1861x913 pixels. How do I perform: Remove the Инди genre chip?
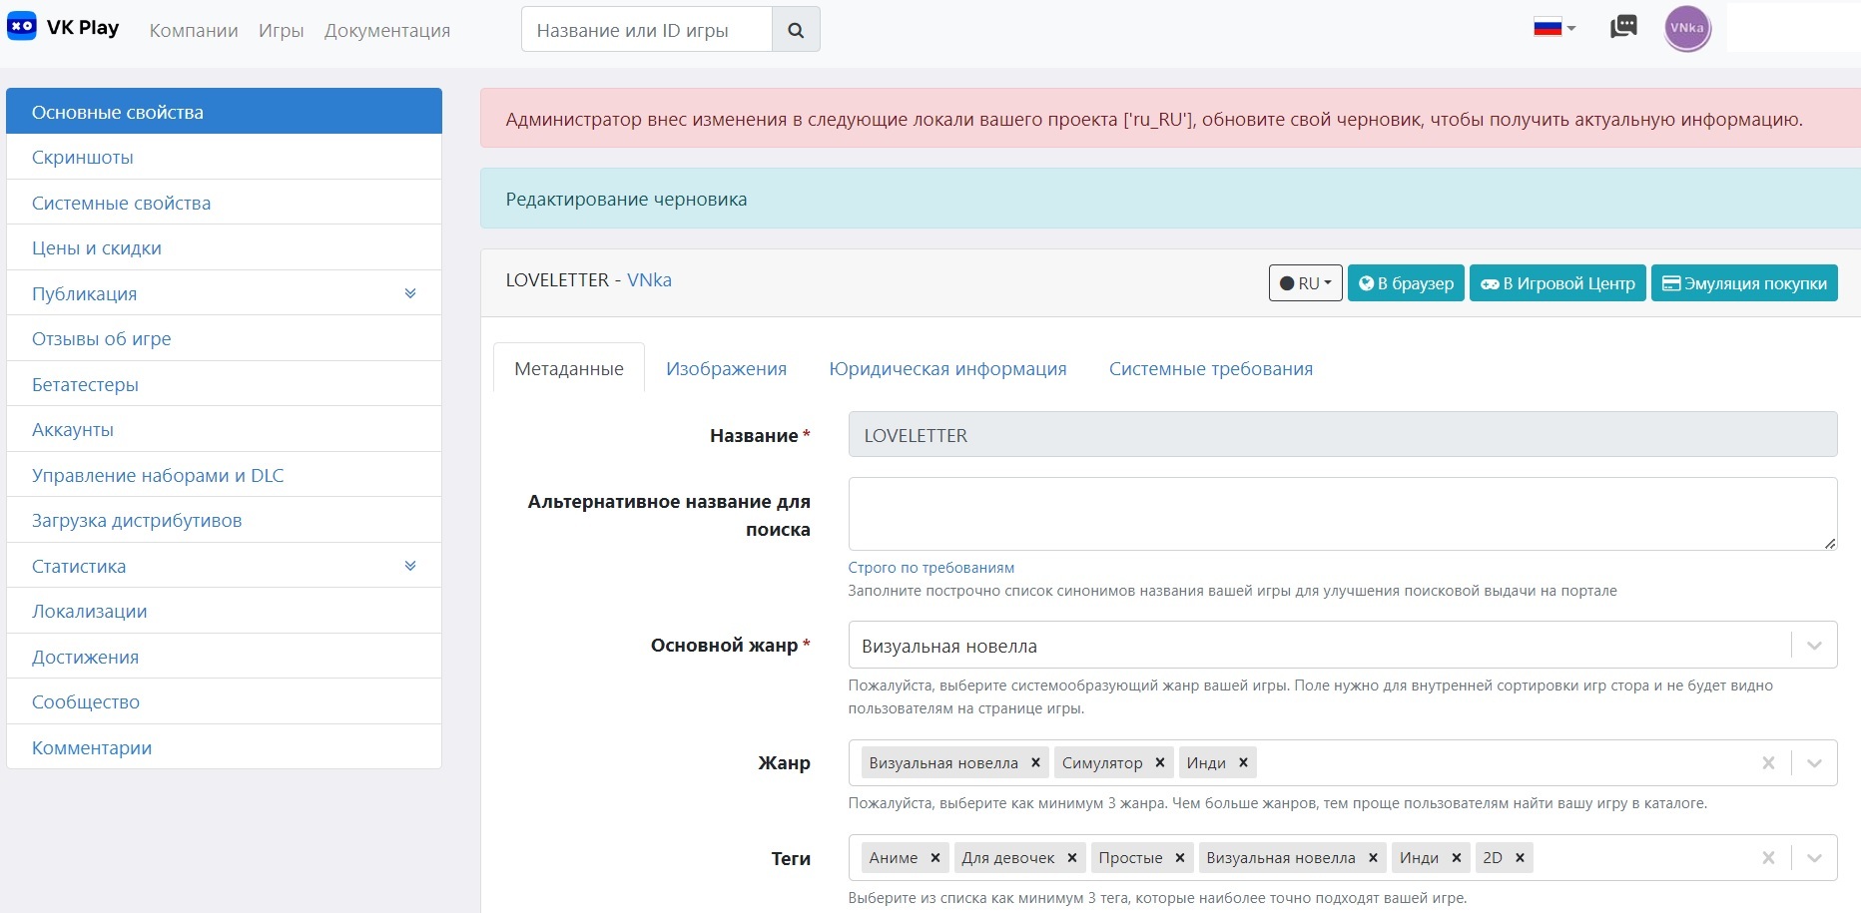pos(1243,763)
